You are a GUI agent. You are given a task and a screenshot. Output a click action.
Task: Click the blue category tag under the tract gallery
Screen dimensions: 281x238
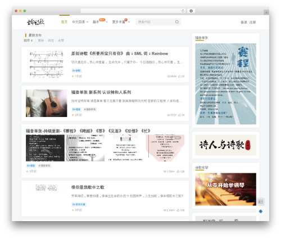31,165
